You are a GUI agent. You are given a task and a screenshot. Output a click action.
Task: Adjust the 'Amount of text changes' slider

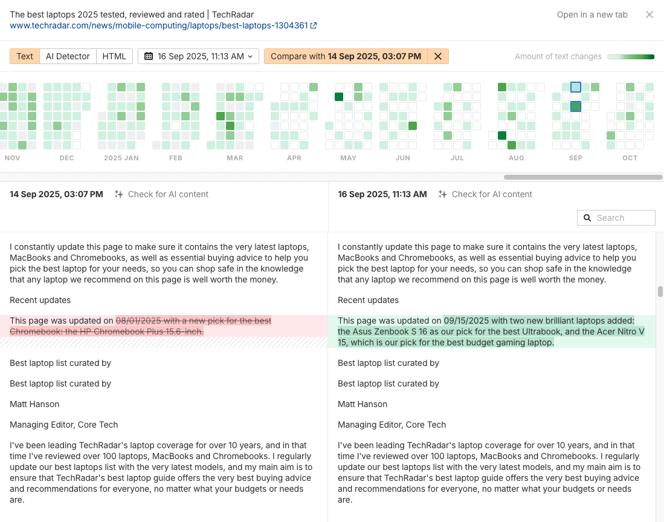(x=631, y=56)
